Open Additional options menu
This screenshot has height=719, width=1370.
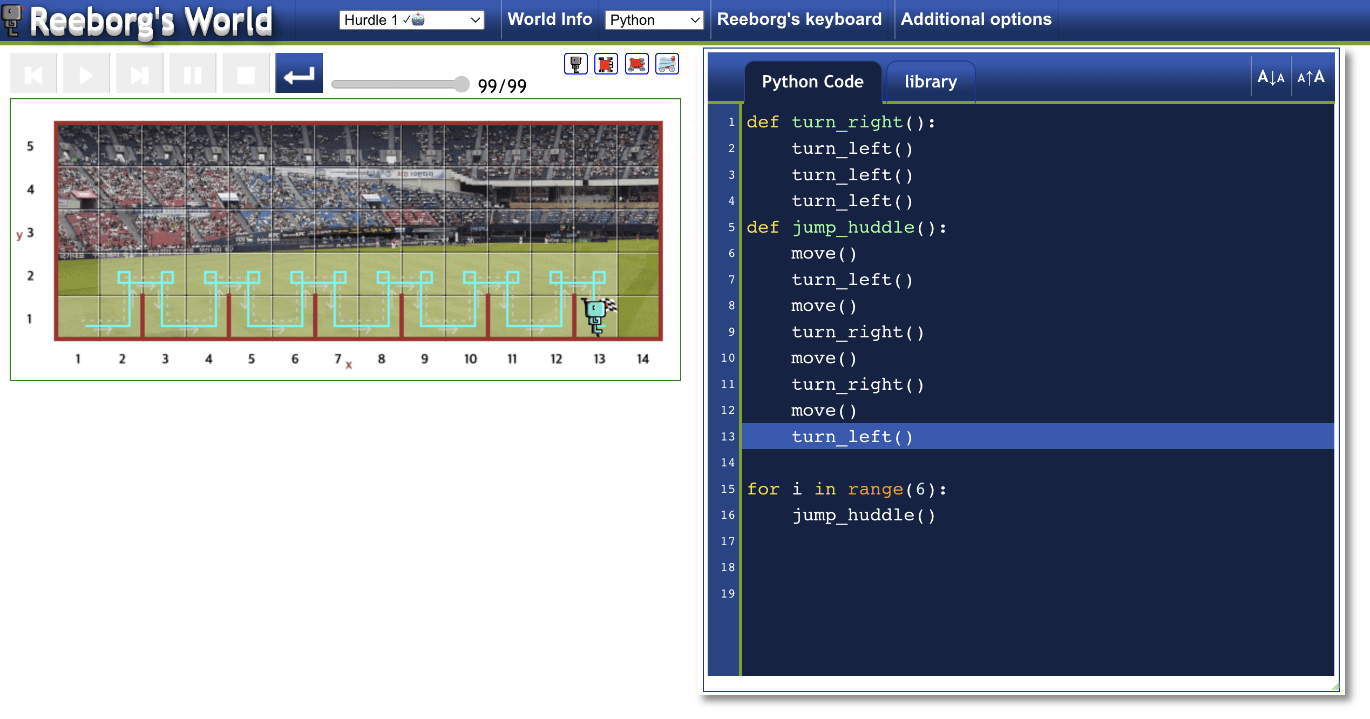976,19
